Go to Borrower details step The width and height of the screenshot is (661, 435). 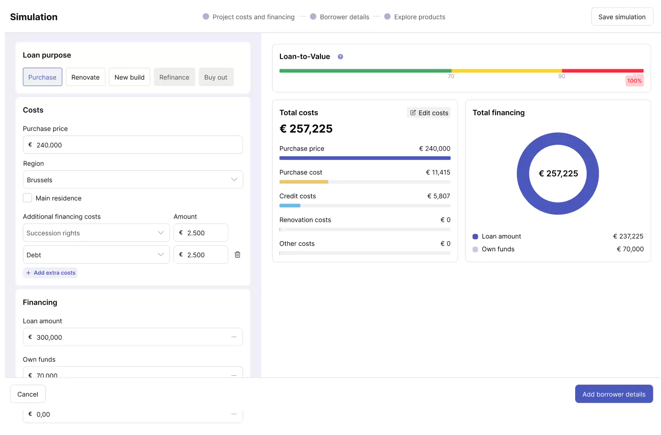(344, 17)
